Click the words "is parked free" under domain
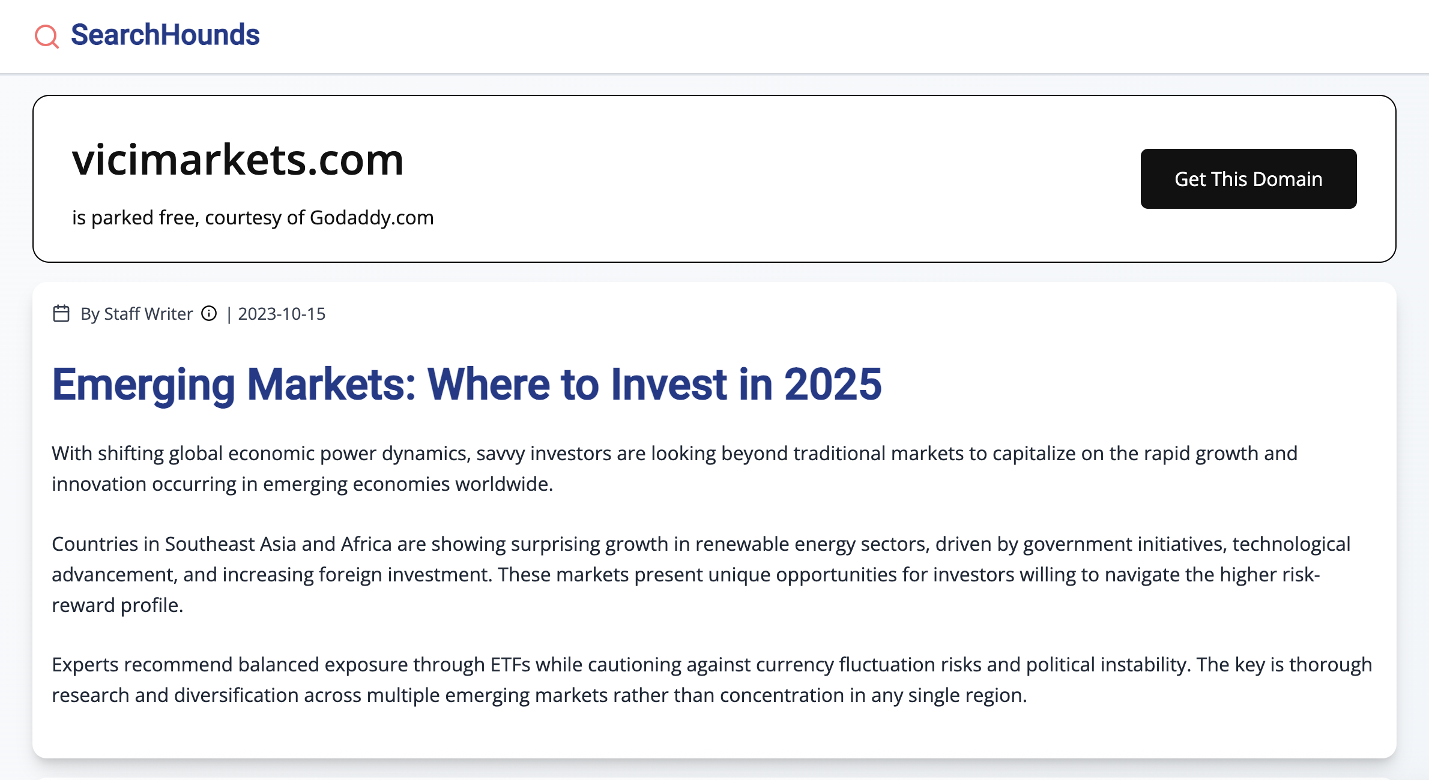This screenshot has height=780, width=1429. (x=134, y=218)
